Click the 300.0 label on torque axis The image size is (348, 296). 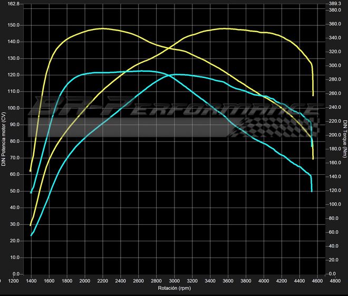pos(334,66)
